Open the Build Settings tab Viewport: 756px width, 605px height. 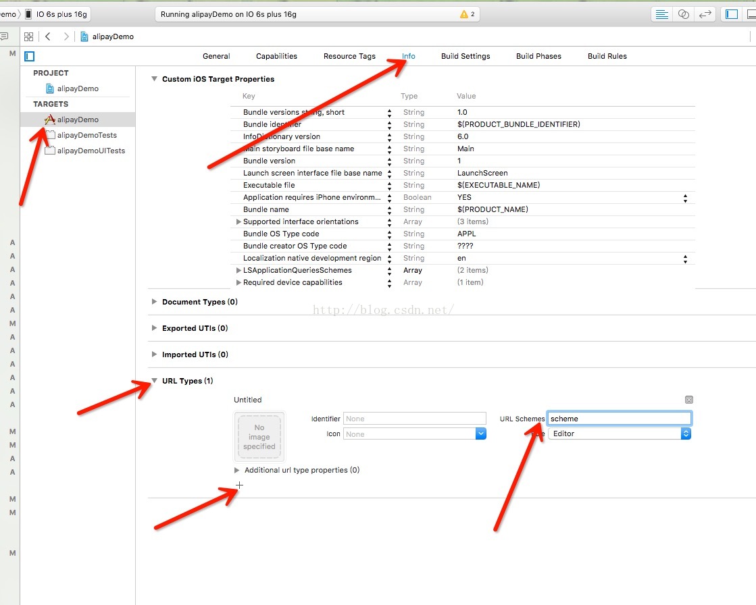click(x=465, y=56)
